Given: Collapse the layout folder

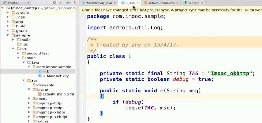Looking at the screenshot, I should pos(29,90).
